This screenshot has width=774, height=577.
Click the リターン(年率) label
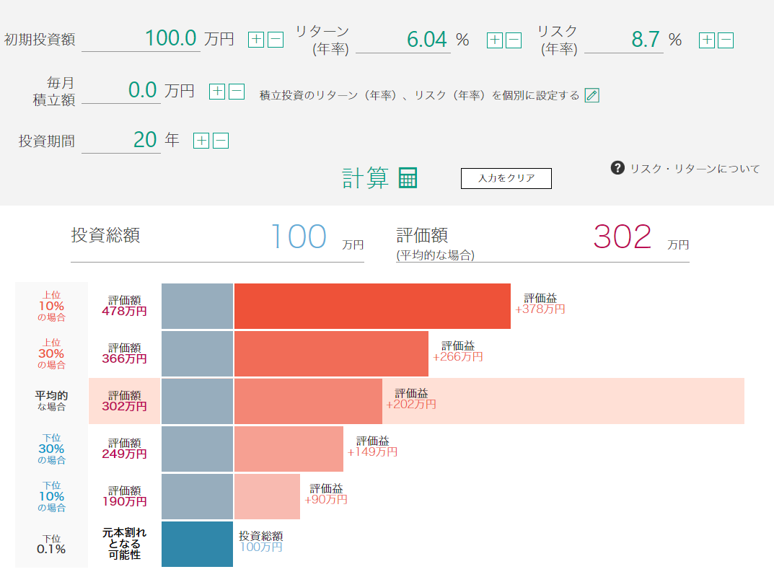tap(322, 40)
